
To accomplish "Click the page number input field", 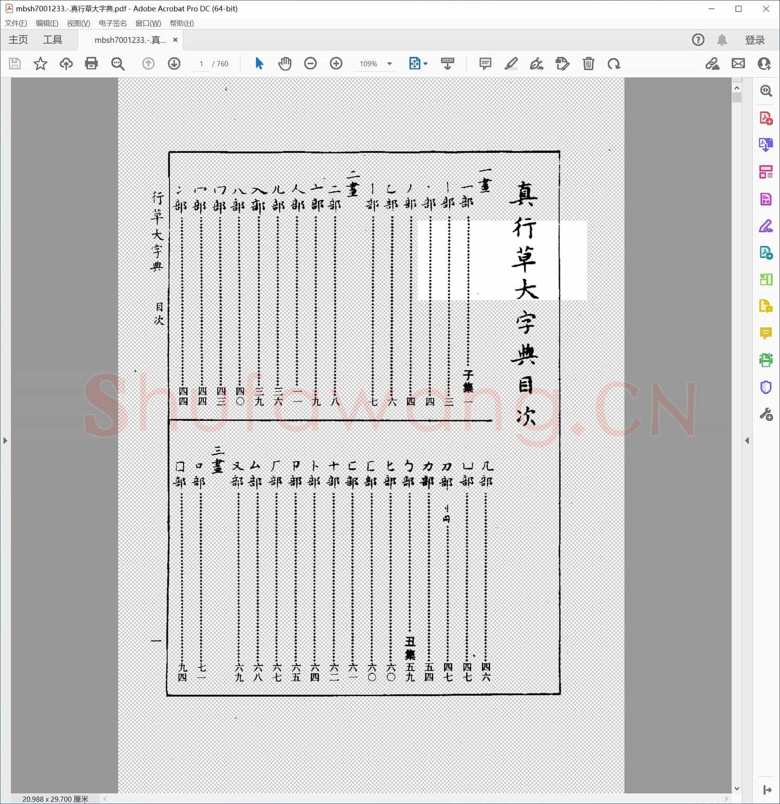I will pyautogui.click(x=201, y=64).
